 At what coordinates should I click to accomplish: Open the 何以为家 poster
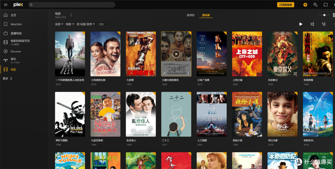coord(283,114)
